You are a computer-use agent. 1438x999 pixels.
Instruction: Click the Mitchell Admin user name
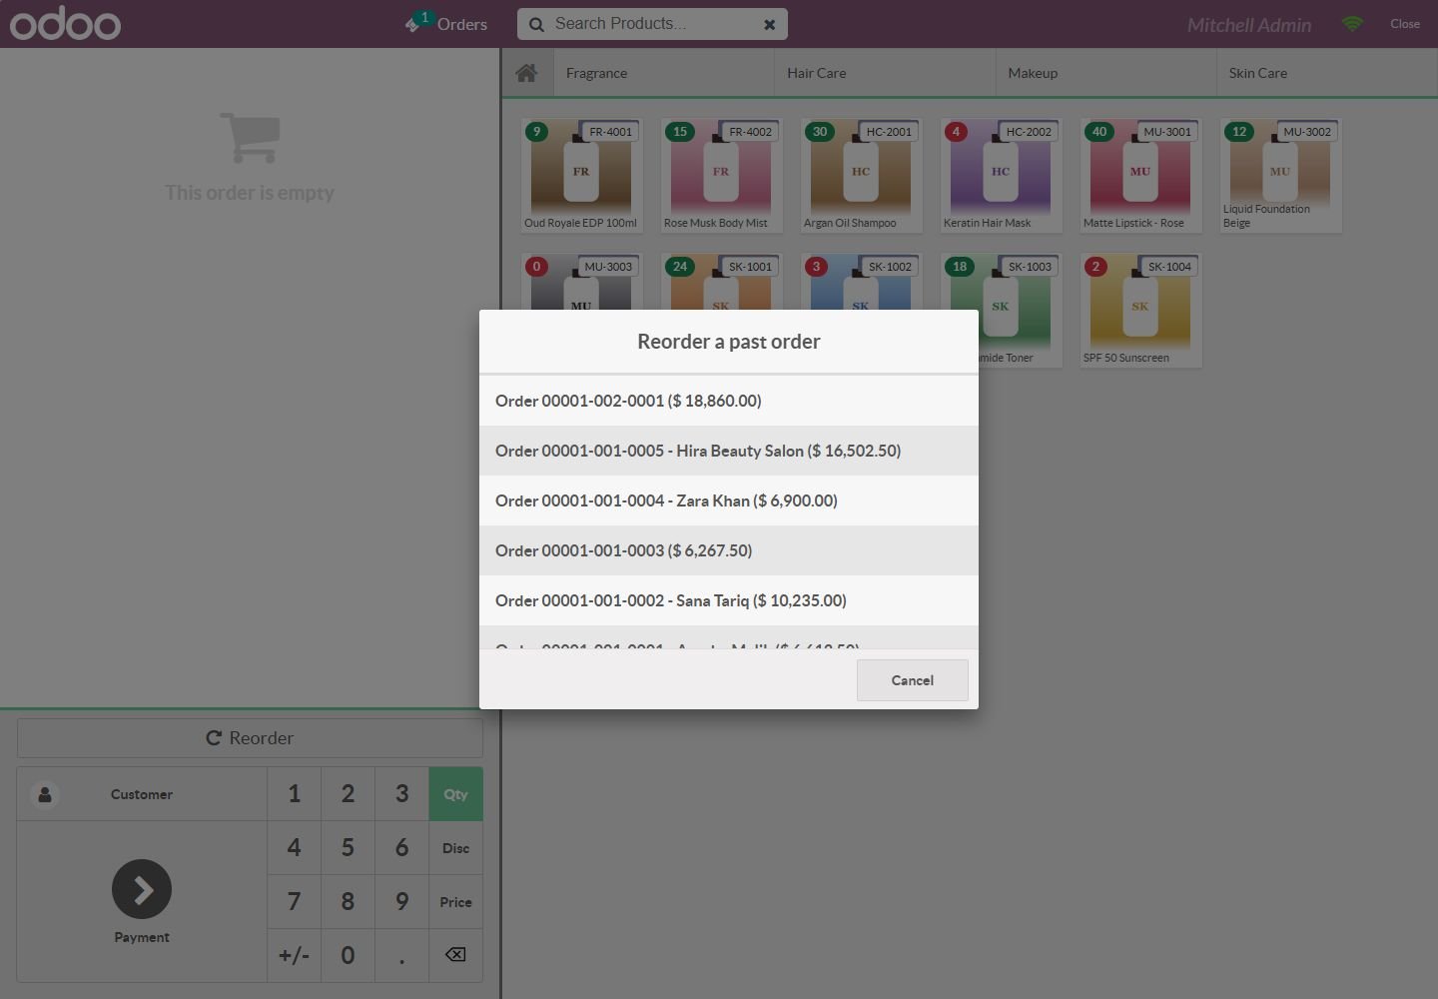tap(1248, 25)
